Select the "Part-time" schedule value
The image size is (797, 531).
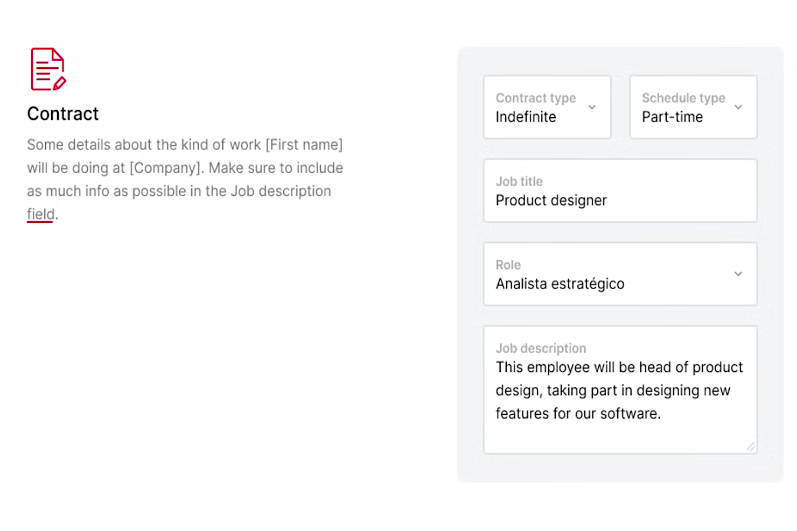(672, 117)
